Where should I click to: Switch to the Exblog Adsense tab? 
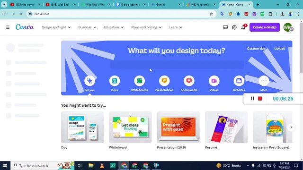[x=131, y=4]
